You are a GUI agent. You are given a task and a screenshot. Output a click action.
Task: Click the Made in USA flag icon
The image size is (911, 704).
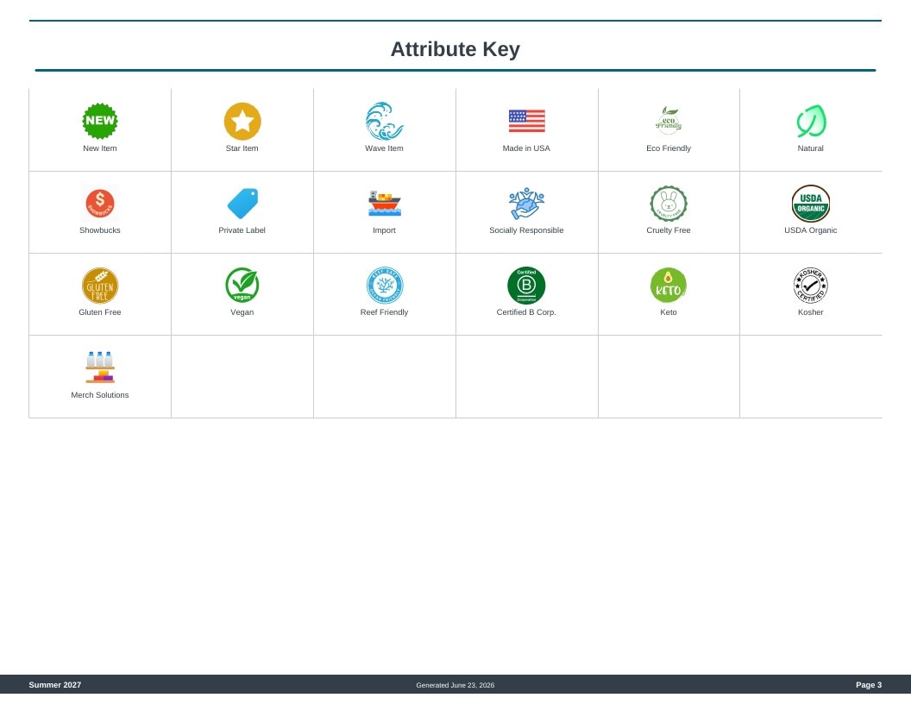coord(526,121)
